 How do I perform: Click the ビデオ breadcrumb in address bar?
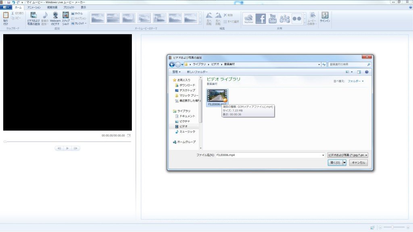pos(215,64)
